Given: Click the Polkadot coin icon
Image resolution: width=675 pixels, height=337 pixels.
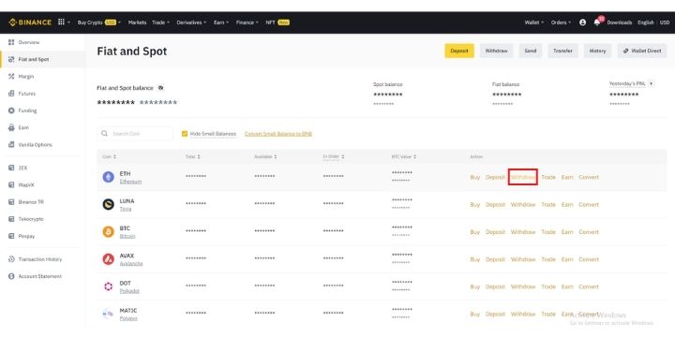Looking at the screenshot, I should click(109, 286).
